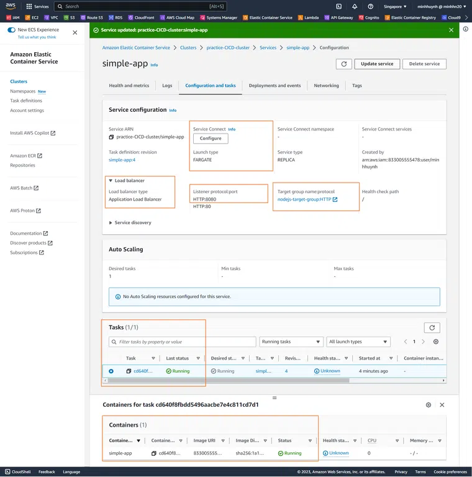Click Configure under Service Connect
The width and height of the screenshot is (472, 477).
211,139
